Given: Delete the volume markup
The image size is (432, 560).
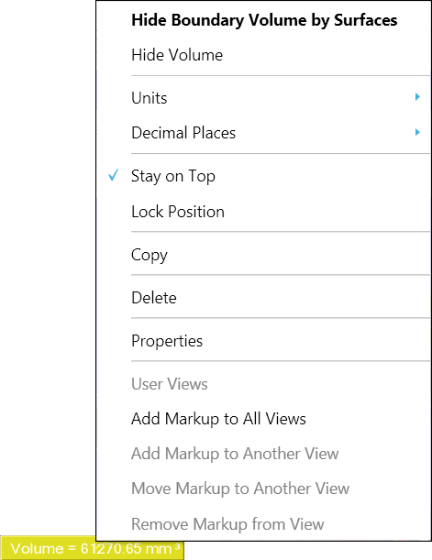Looking at the screenshot, I should (x=263, y=298).
